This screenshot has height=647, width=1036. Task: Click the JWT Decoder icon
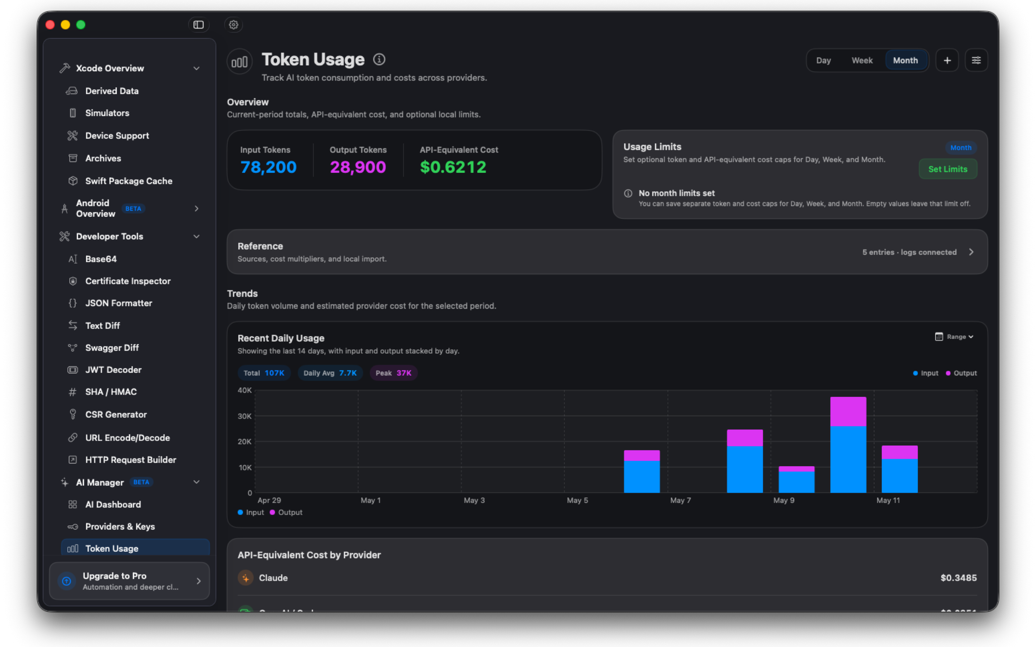click(x=73, y=370)
